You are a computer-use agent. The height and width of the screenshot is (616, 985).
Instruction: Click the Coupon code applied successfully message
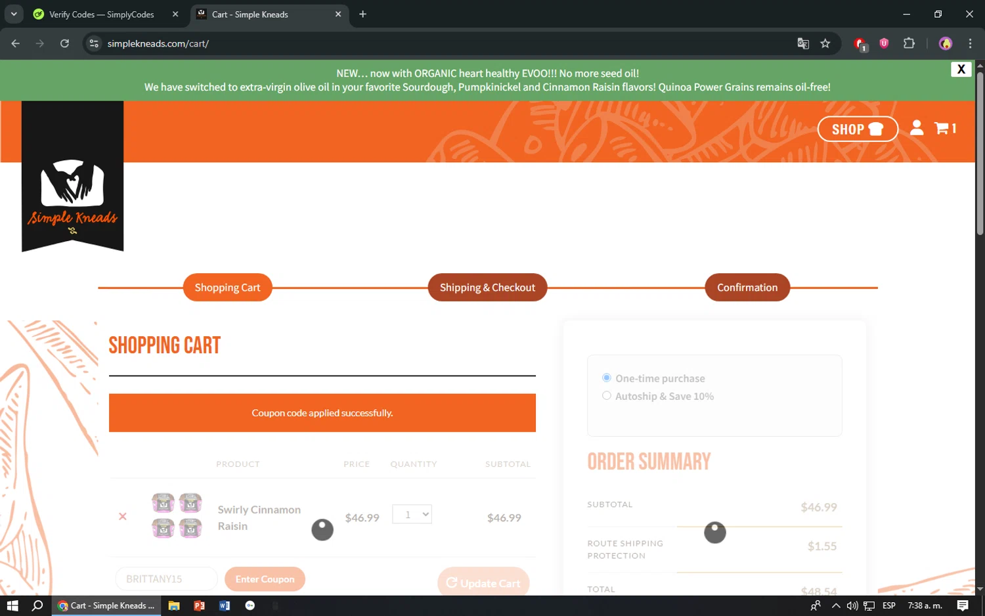tap(322, 412)
